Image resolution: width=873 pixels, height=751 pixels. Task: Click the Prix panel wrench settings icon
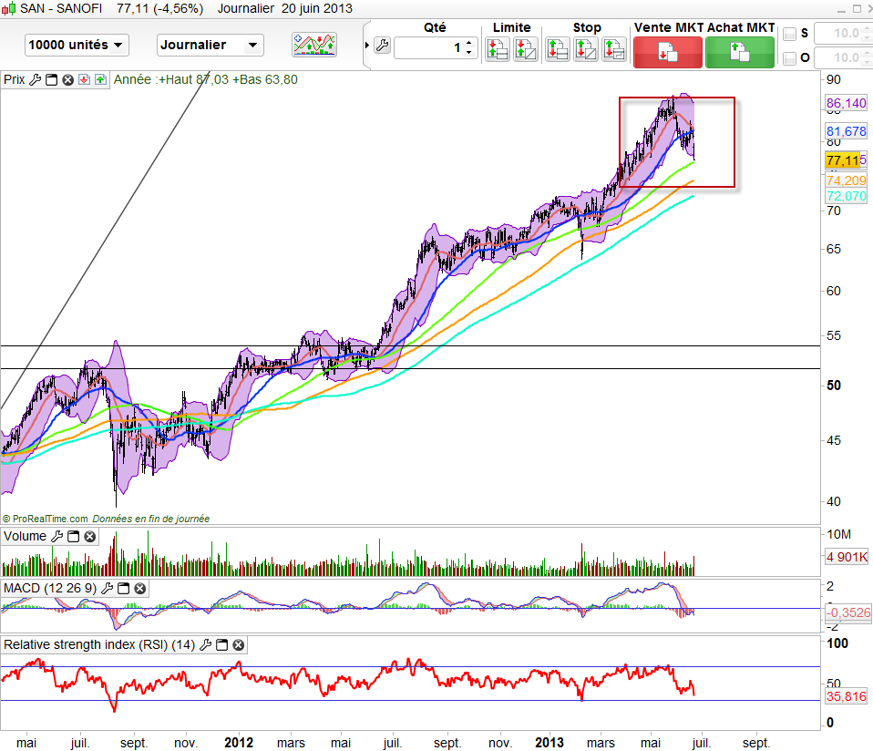(35, 79)
